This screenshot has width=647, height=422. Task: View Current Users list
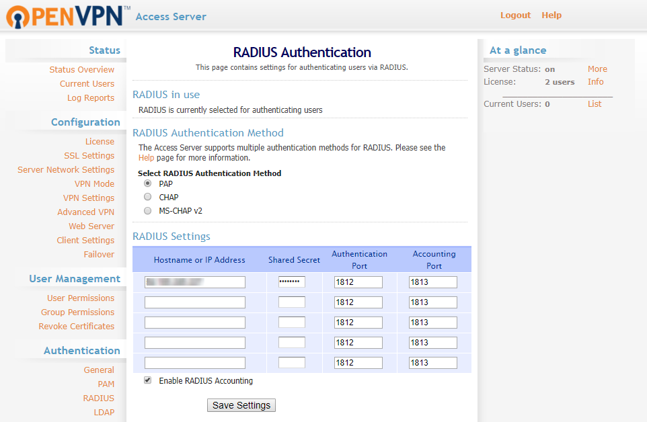tap(87, 83)
